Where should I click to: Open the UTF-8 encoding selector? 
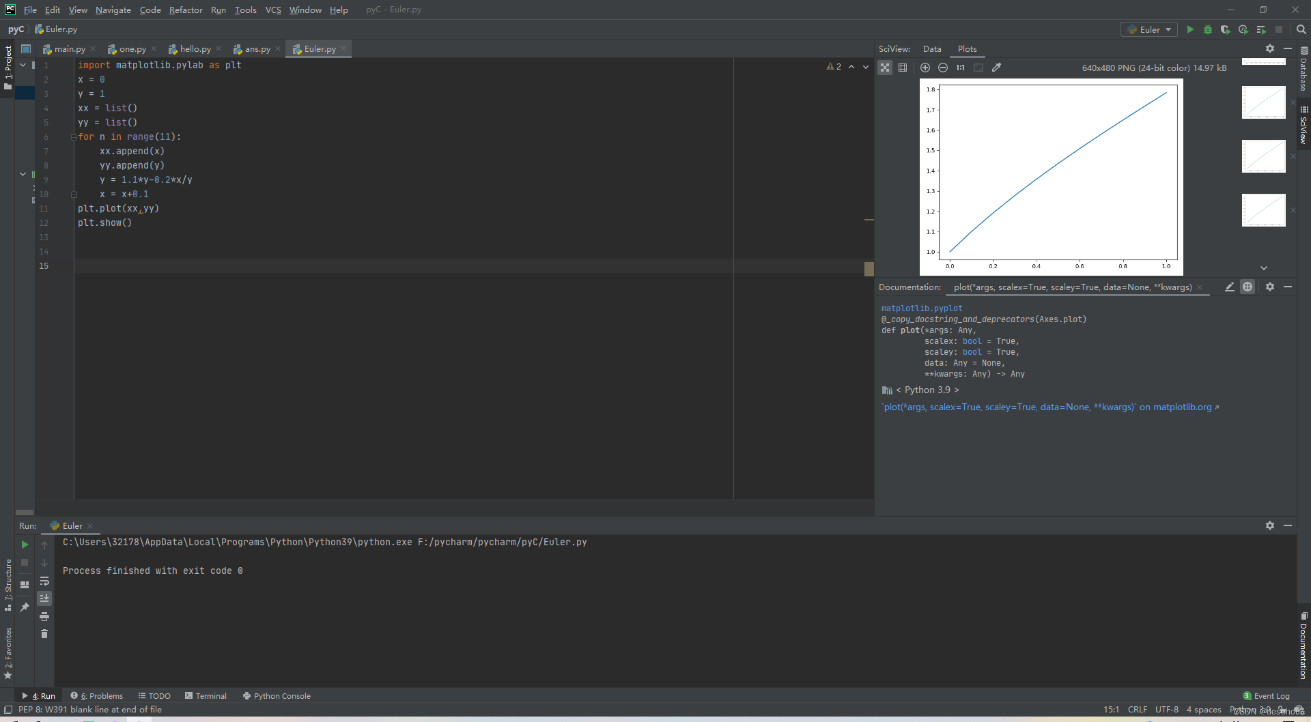(x=1166, y=710)
